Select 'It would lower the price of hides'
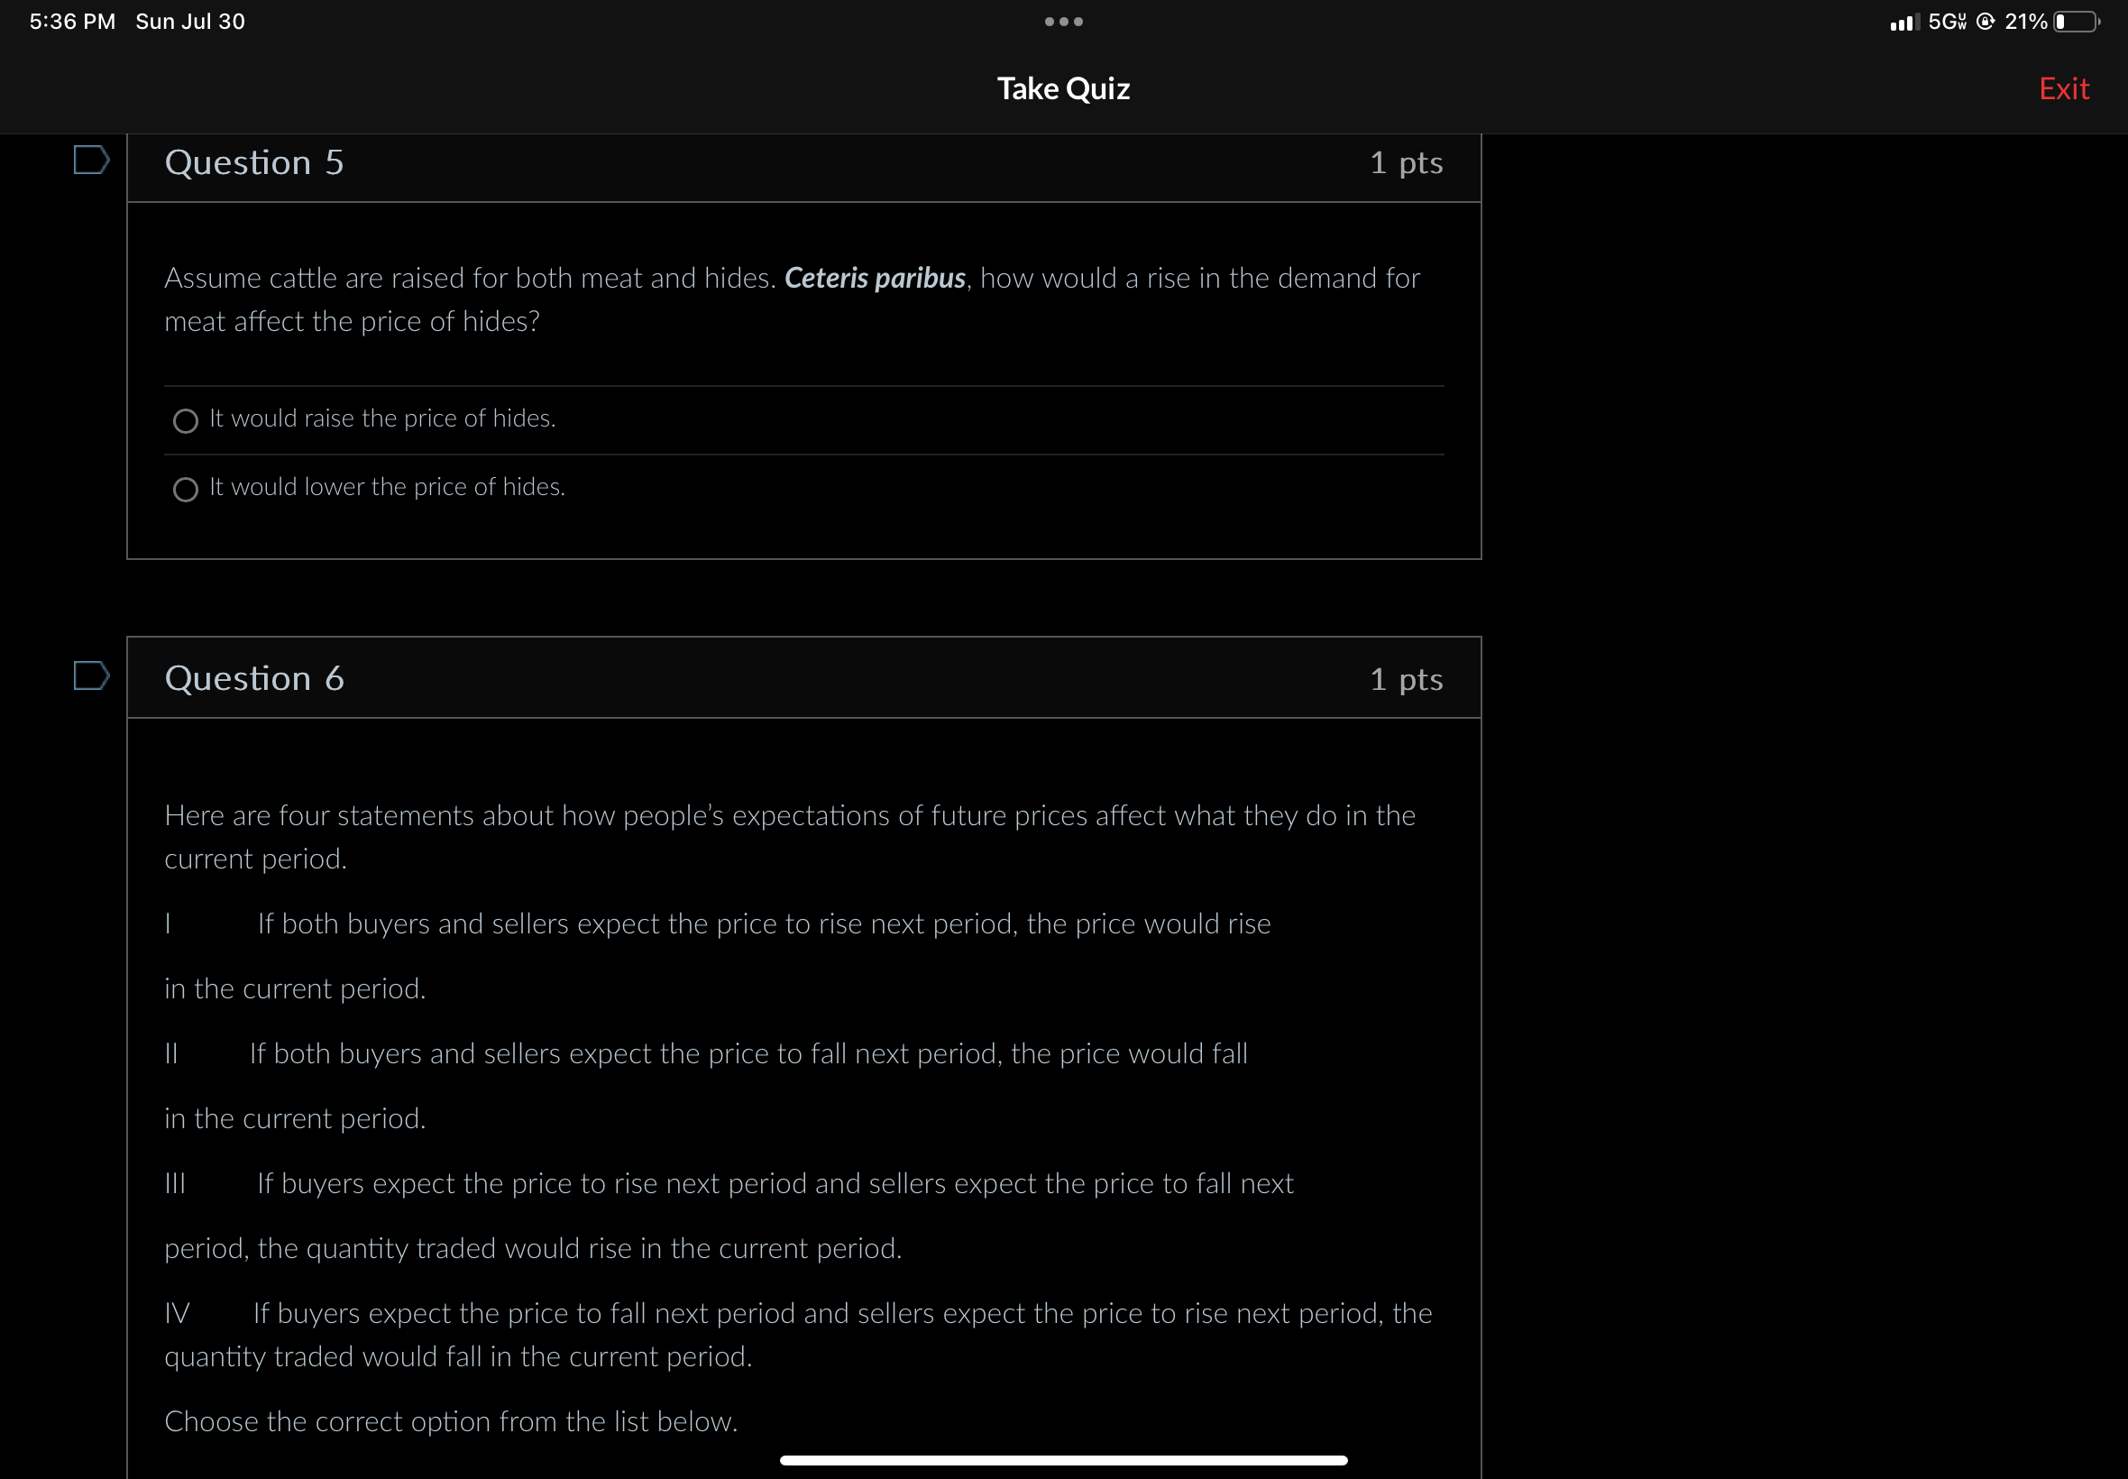Image resolution: width=2128 pixels, height=1479 pixels. point(185,490)
